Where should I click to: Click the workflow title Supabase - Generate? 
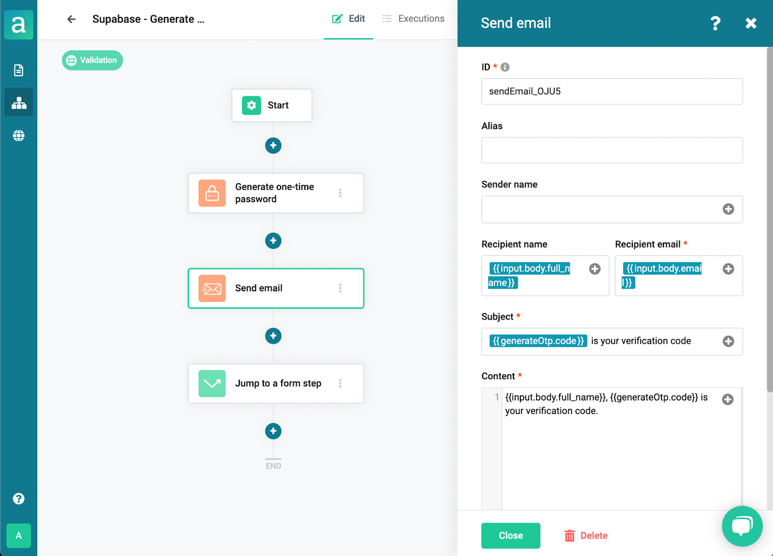pos(148,19)
